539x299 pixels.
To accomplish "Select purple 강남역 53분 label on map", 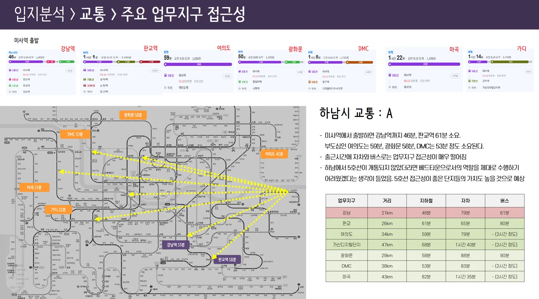I will 175,245.
